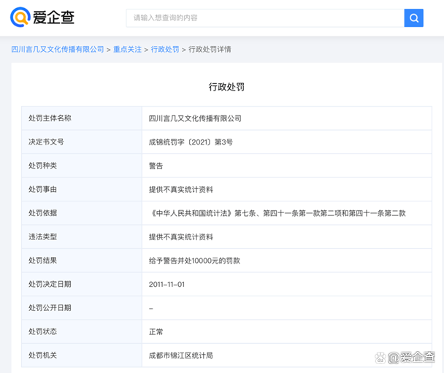The image size is (444, 373).
Task: Select the 处罚主体名称 label cell
Action: pyautogui.click(x=82, y=118)
